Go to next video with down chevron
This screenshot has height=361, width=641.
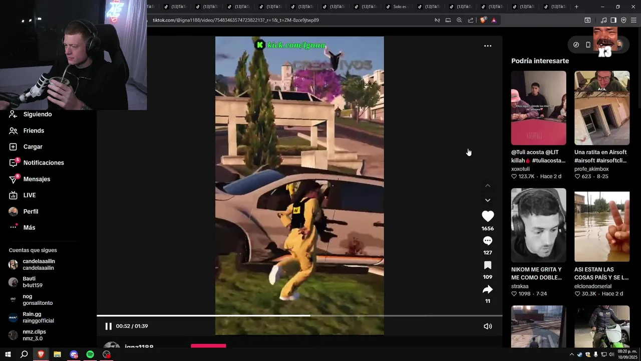click(488, 200)
